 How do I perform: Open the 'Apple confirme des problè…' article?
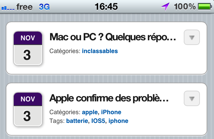(109, 98)
